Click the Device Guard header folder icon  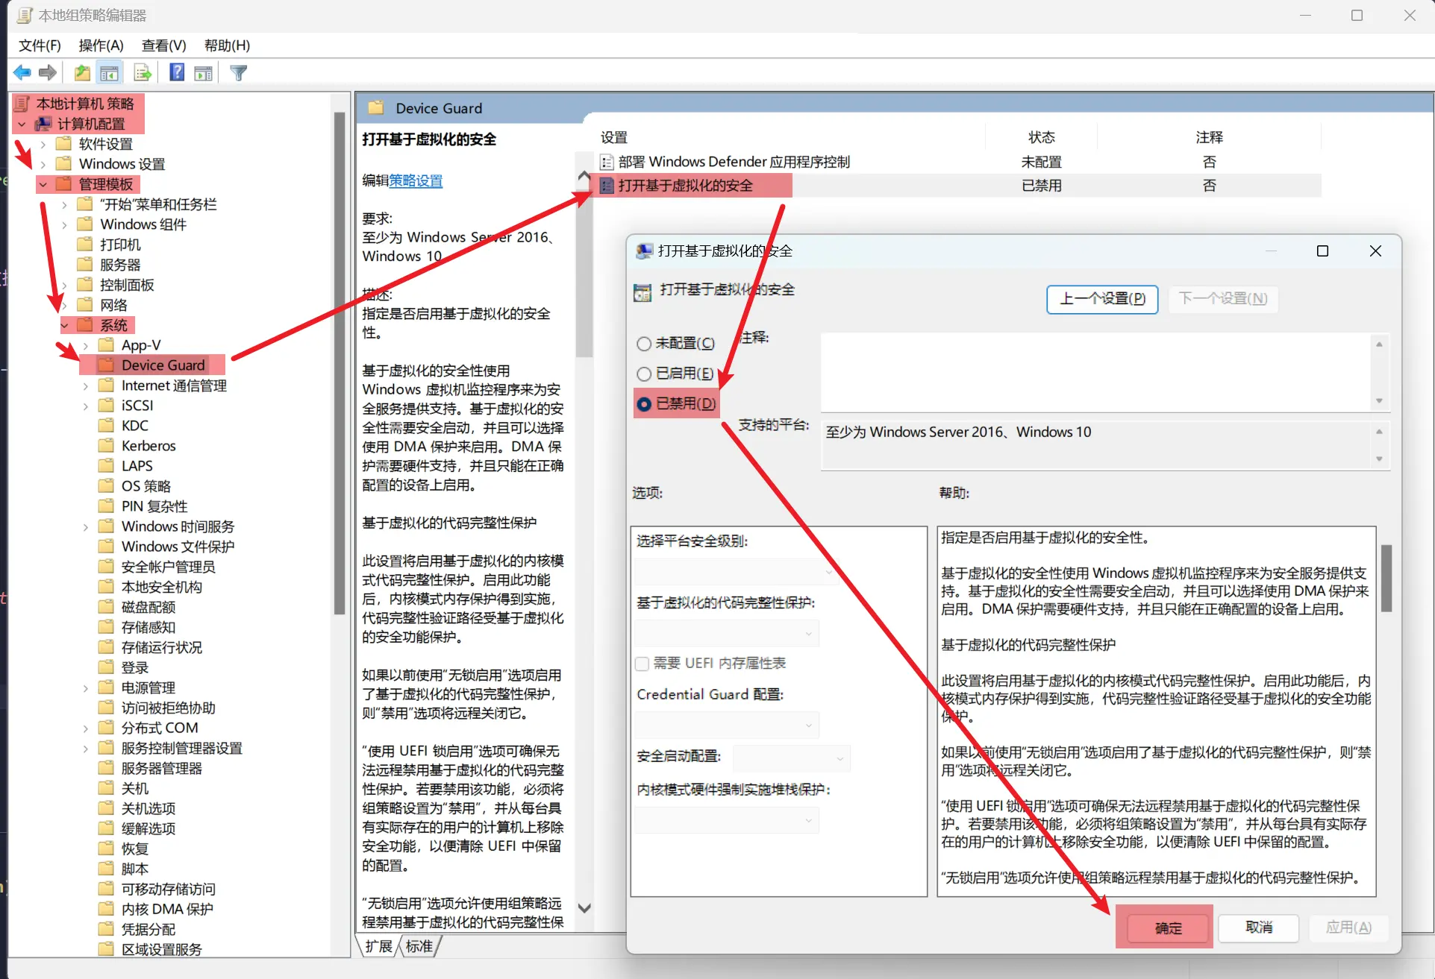(x=376, y=107)
